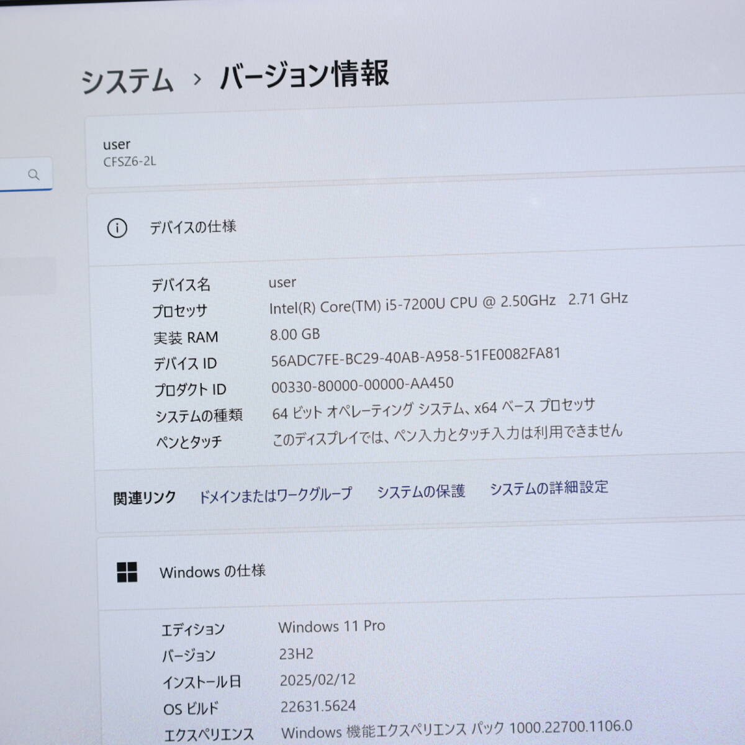Select product ID 00330-80000-00000-AA450
The height and width of the screenshot is (745, 745).
click(x=362, y=385)
